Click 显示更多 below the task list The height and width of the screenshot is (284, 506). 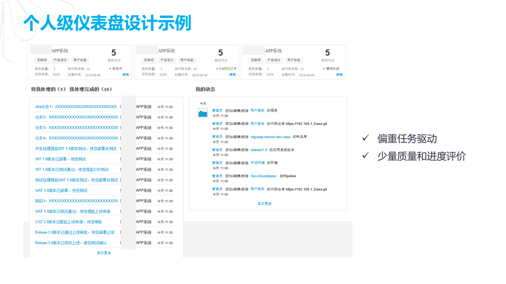click(x=104, y=253)
